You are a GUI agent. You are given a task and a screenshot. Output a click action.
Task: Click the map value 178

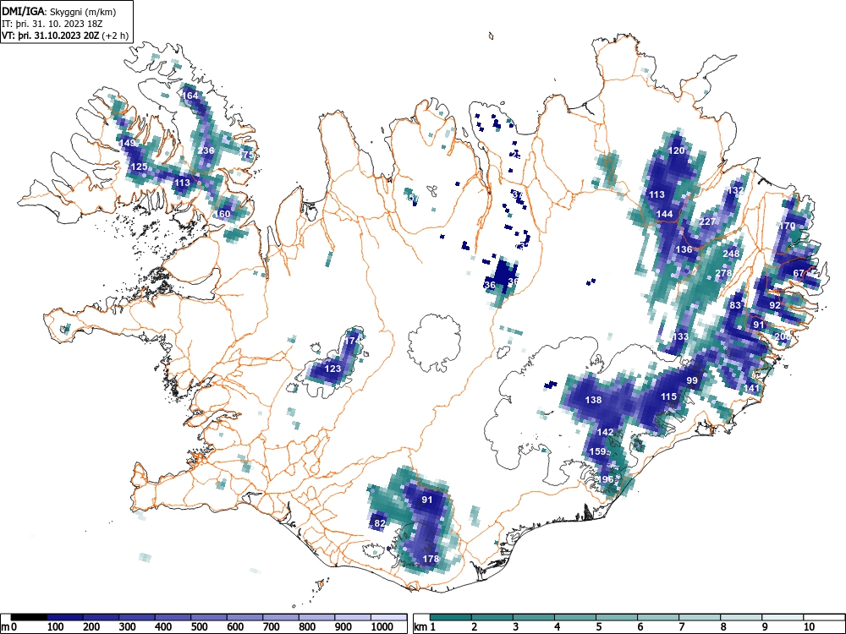click(431, 559)
